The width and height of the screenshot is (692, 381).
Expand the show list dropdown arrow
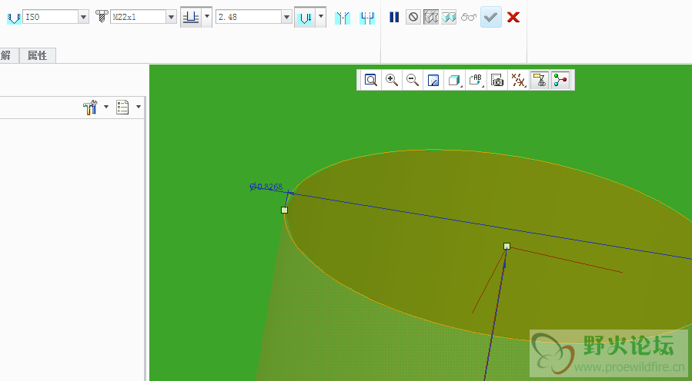(x=139, y=107)
